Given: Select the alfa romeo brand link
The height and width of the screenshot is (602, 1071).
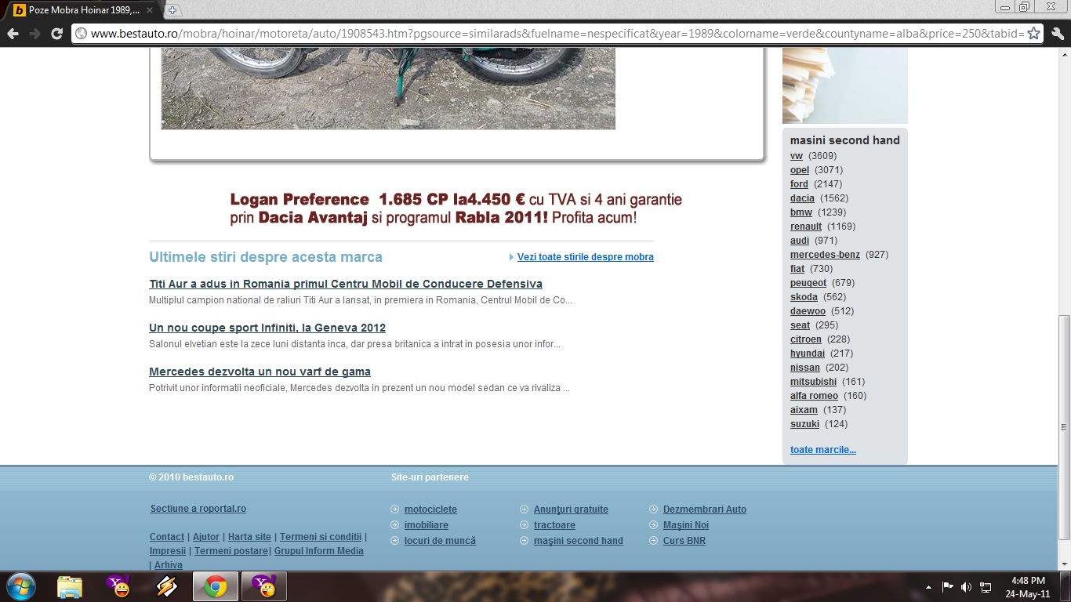Looking at the screenshot, I should tap(814, 396).
